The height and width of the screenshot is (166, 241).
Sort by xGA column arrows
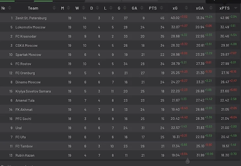pos(211,8)
